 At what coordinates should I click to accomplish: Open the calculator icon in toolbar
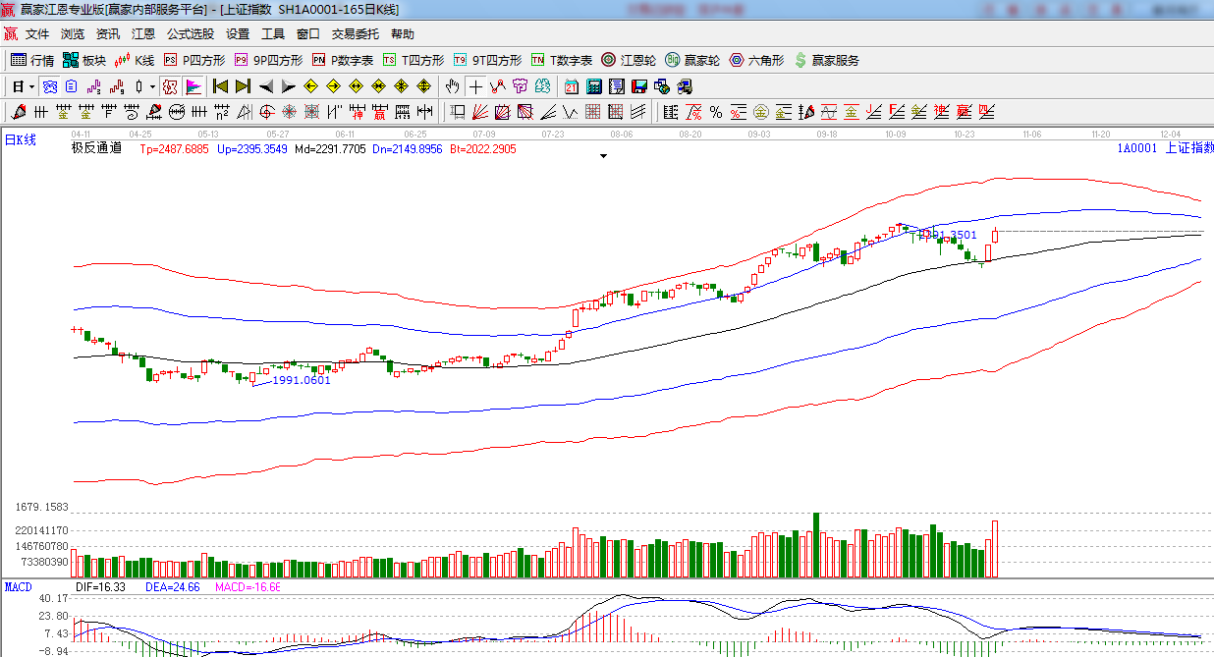(593, 85)
